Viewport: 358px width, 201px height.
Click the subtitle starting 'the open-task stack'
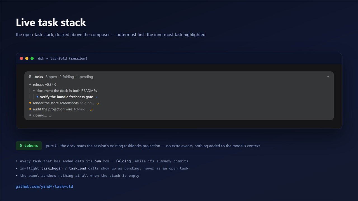(111, 35)
